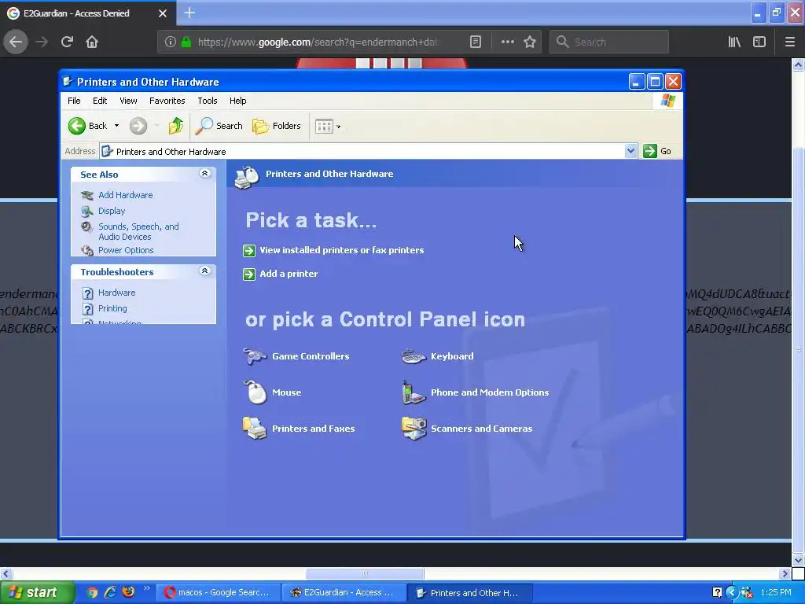
Task: Open Firefox page actions ellipsis
Action: (x=507, y=42)
